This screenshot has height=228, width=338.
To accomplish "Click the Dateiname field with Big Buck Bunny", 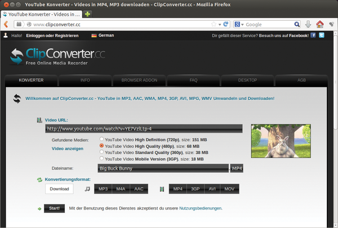I will (163, 168).
